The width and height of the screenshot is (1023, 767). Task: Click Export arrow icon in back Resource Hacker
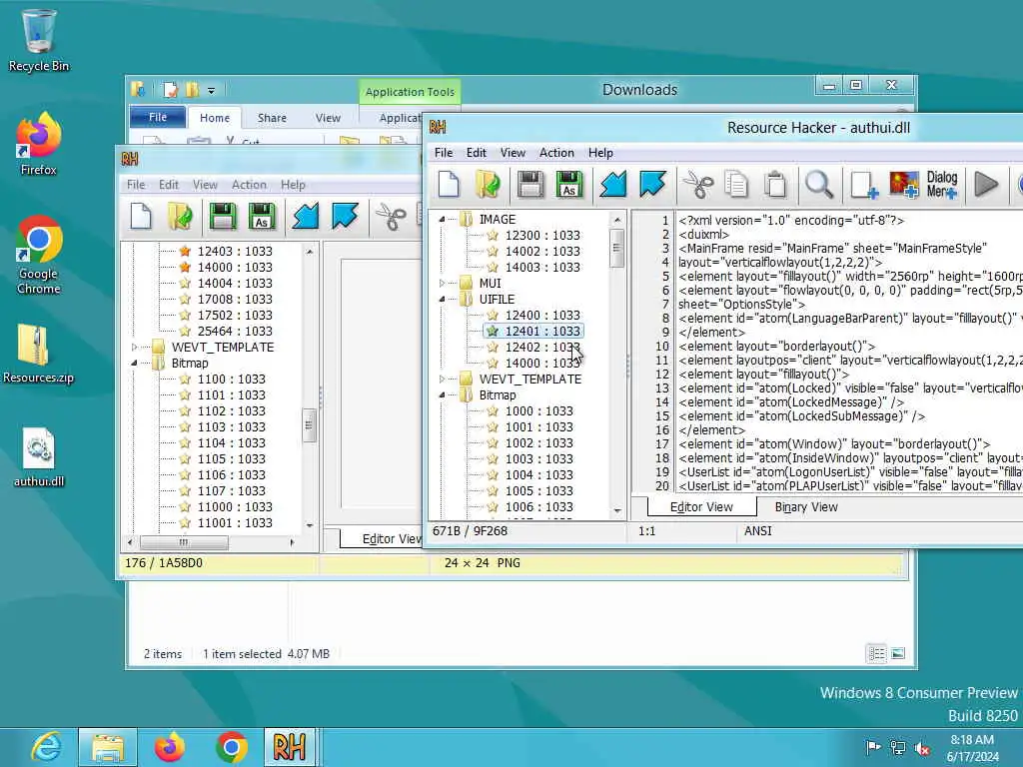pos(345,217)
